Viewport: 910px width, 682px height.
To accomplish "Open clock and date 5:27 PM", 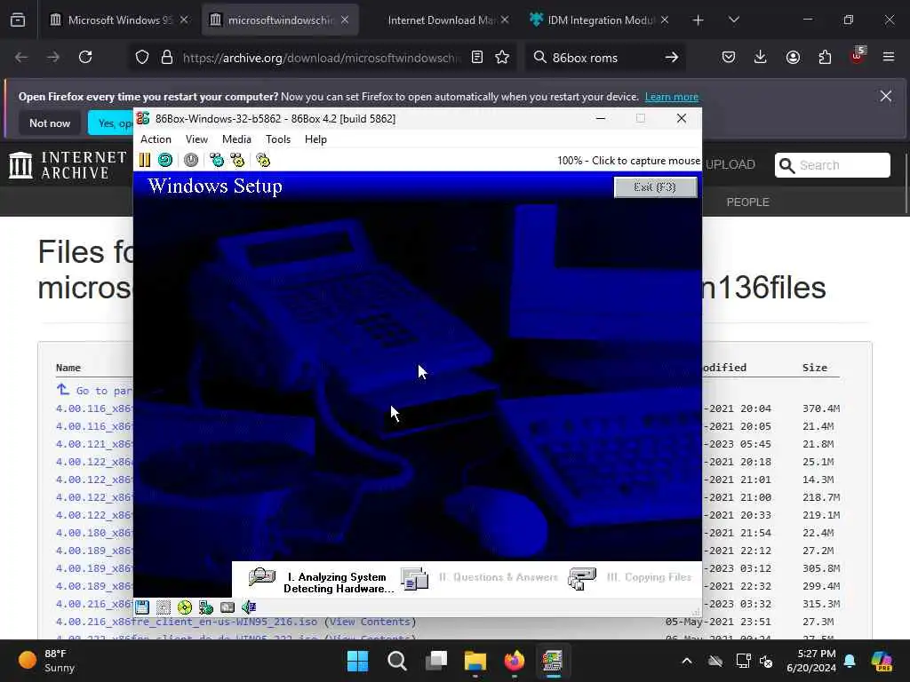I will pyautogui.click(x=811, y=661).
